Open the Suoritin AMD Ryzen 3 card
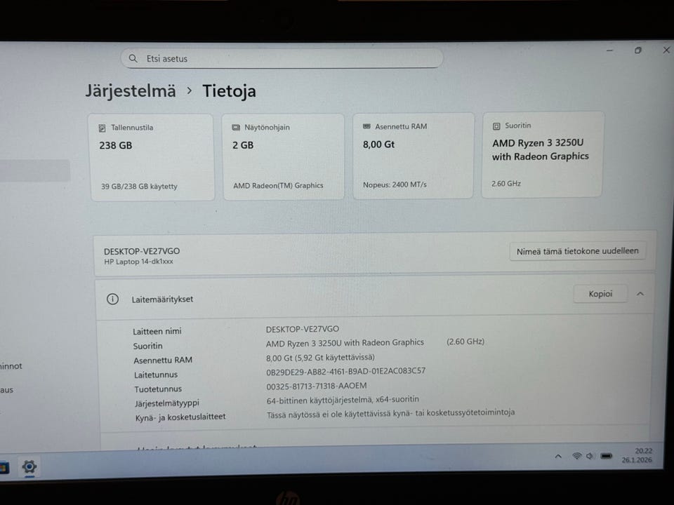Image resolution: width=674 pixels, height=505 pixels. [x=543, y=154]
